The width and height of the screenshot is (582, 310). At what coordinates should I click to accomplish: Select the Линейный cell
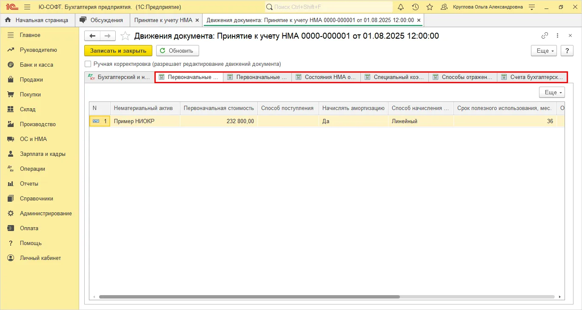[x=421, y=121]
